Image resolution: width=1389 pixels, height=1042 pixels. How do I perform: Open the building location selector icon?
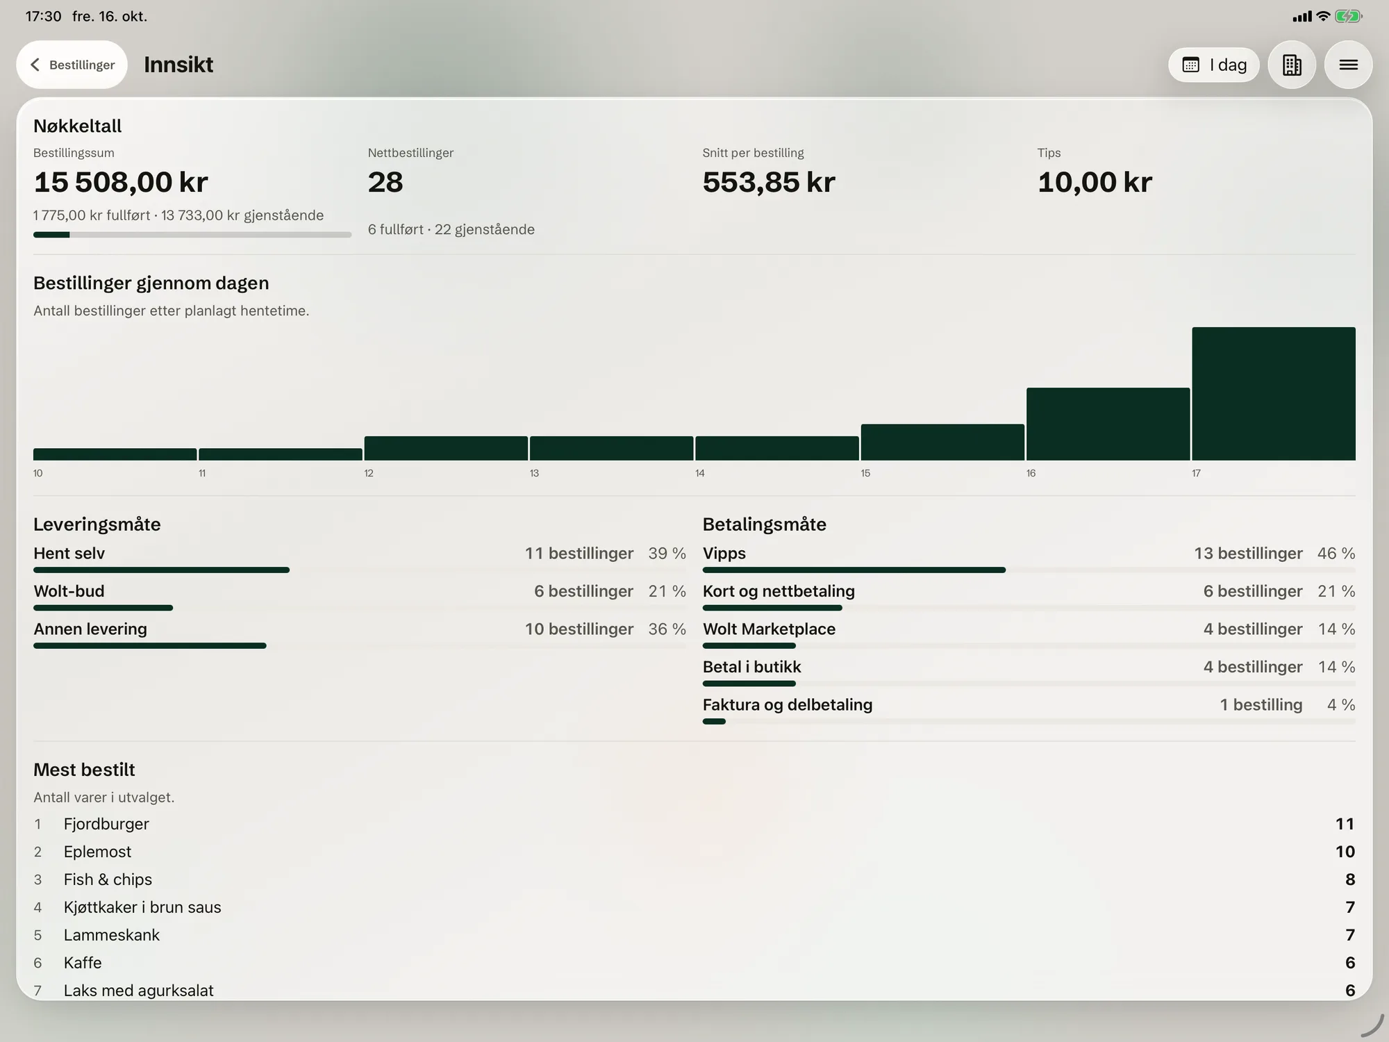pos(1292,65)
